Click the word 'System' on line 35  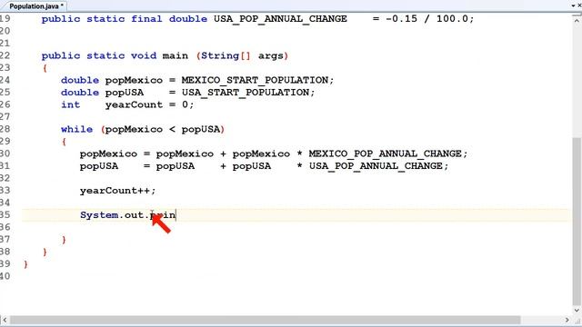pos(99,215)
